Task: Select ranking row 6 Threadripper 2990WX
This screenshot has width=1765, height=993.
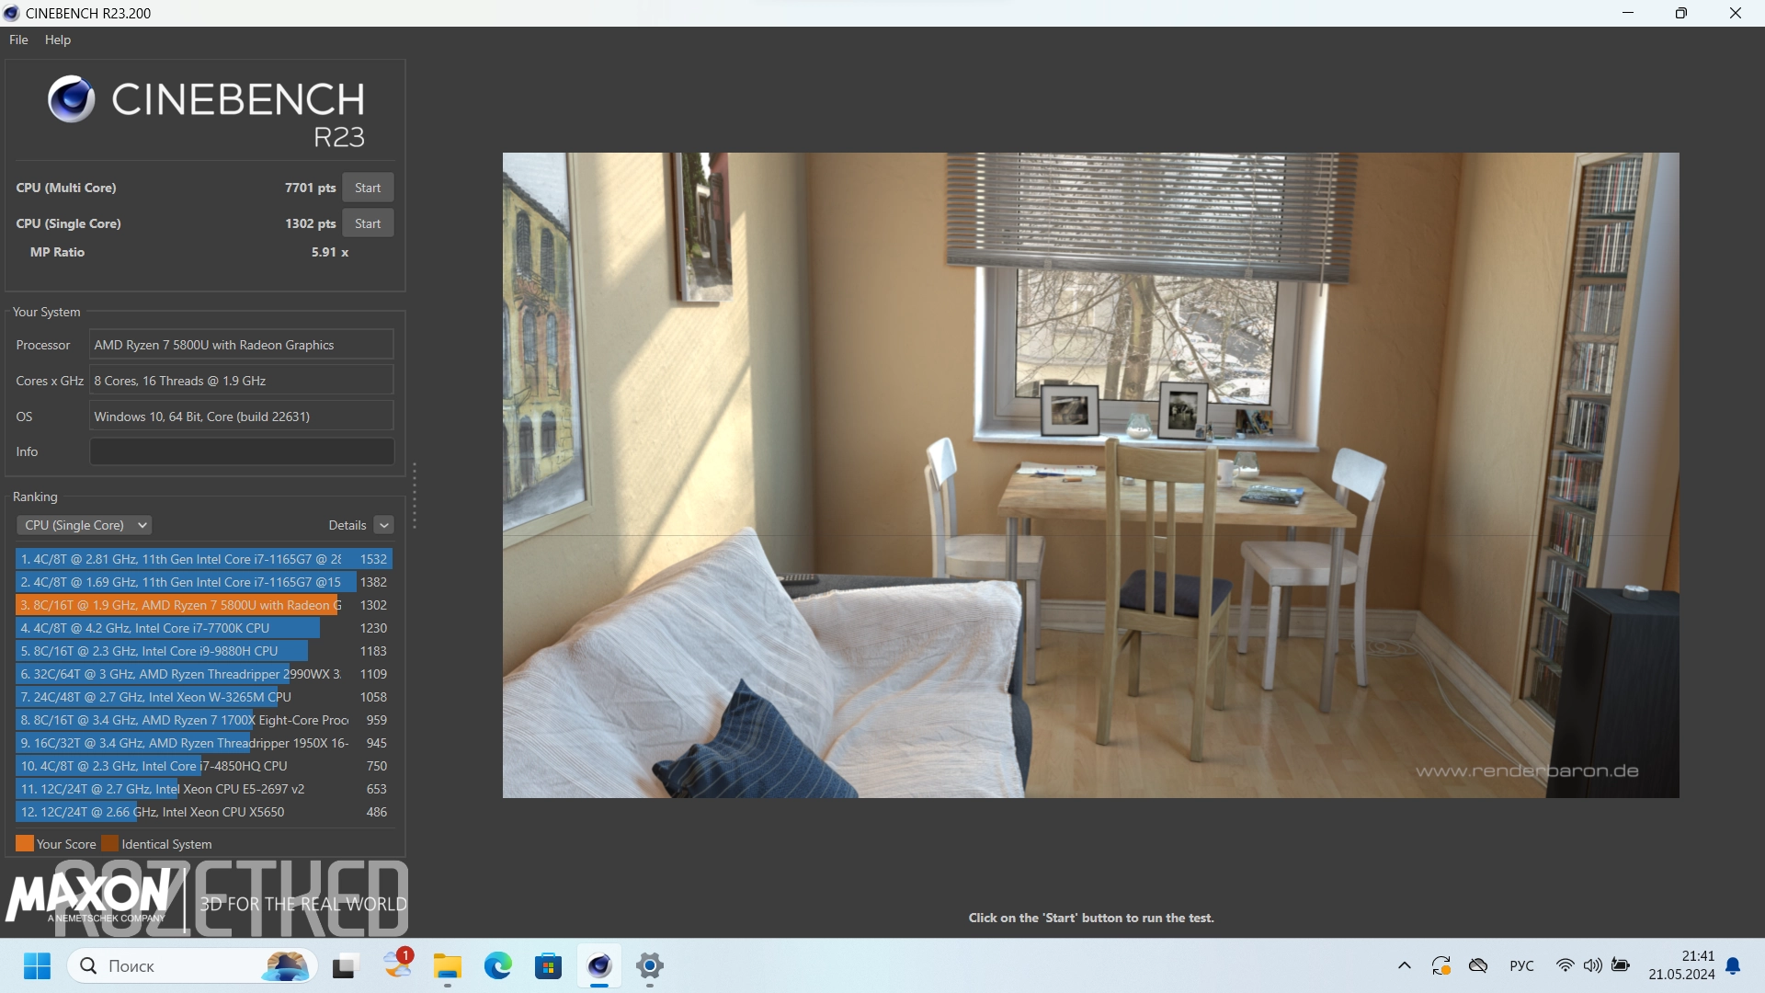Action: pos(204,674)
